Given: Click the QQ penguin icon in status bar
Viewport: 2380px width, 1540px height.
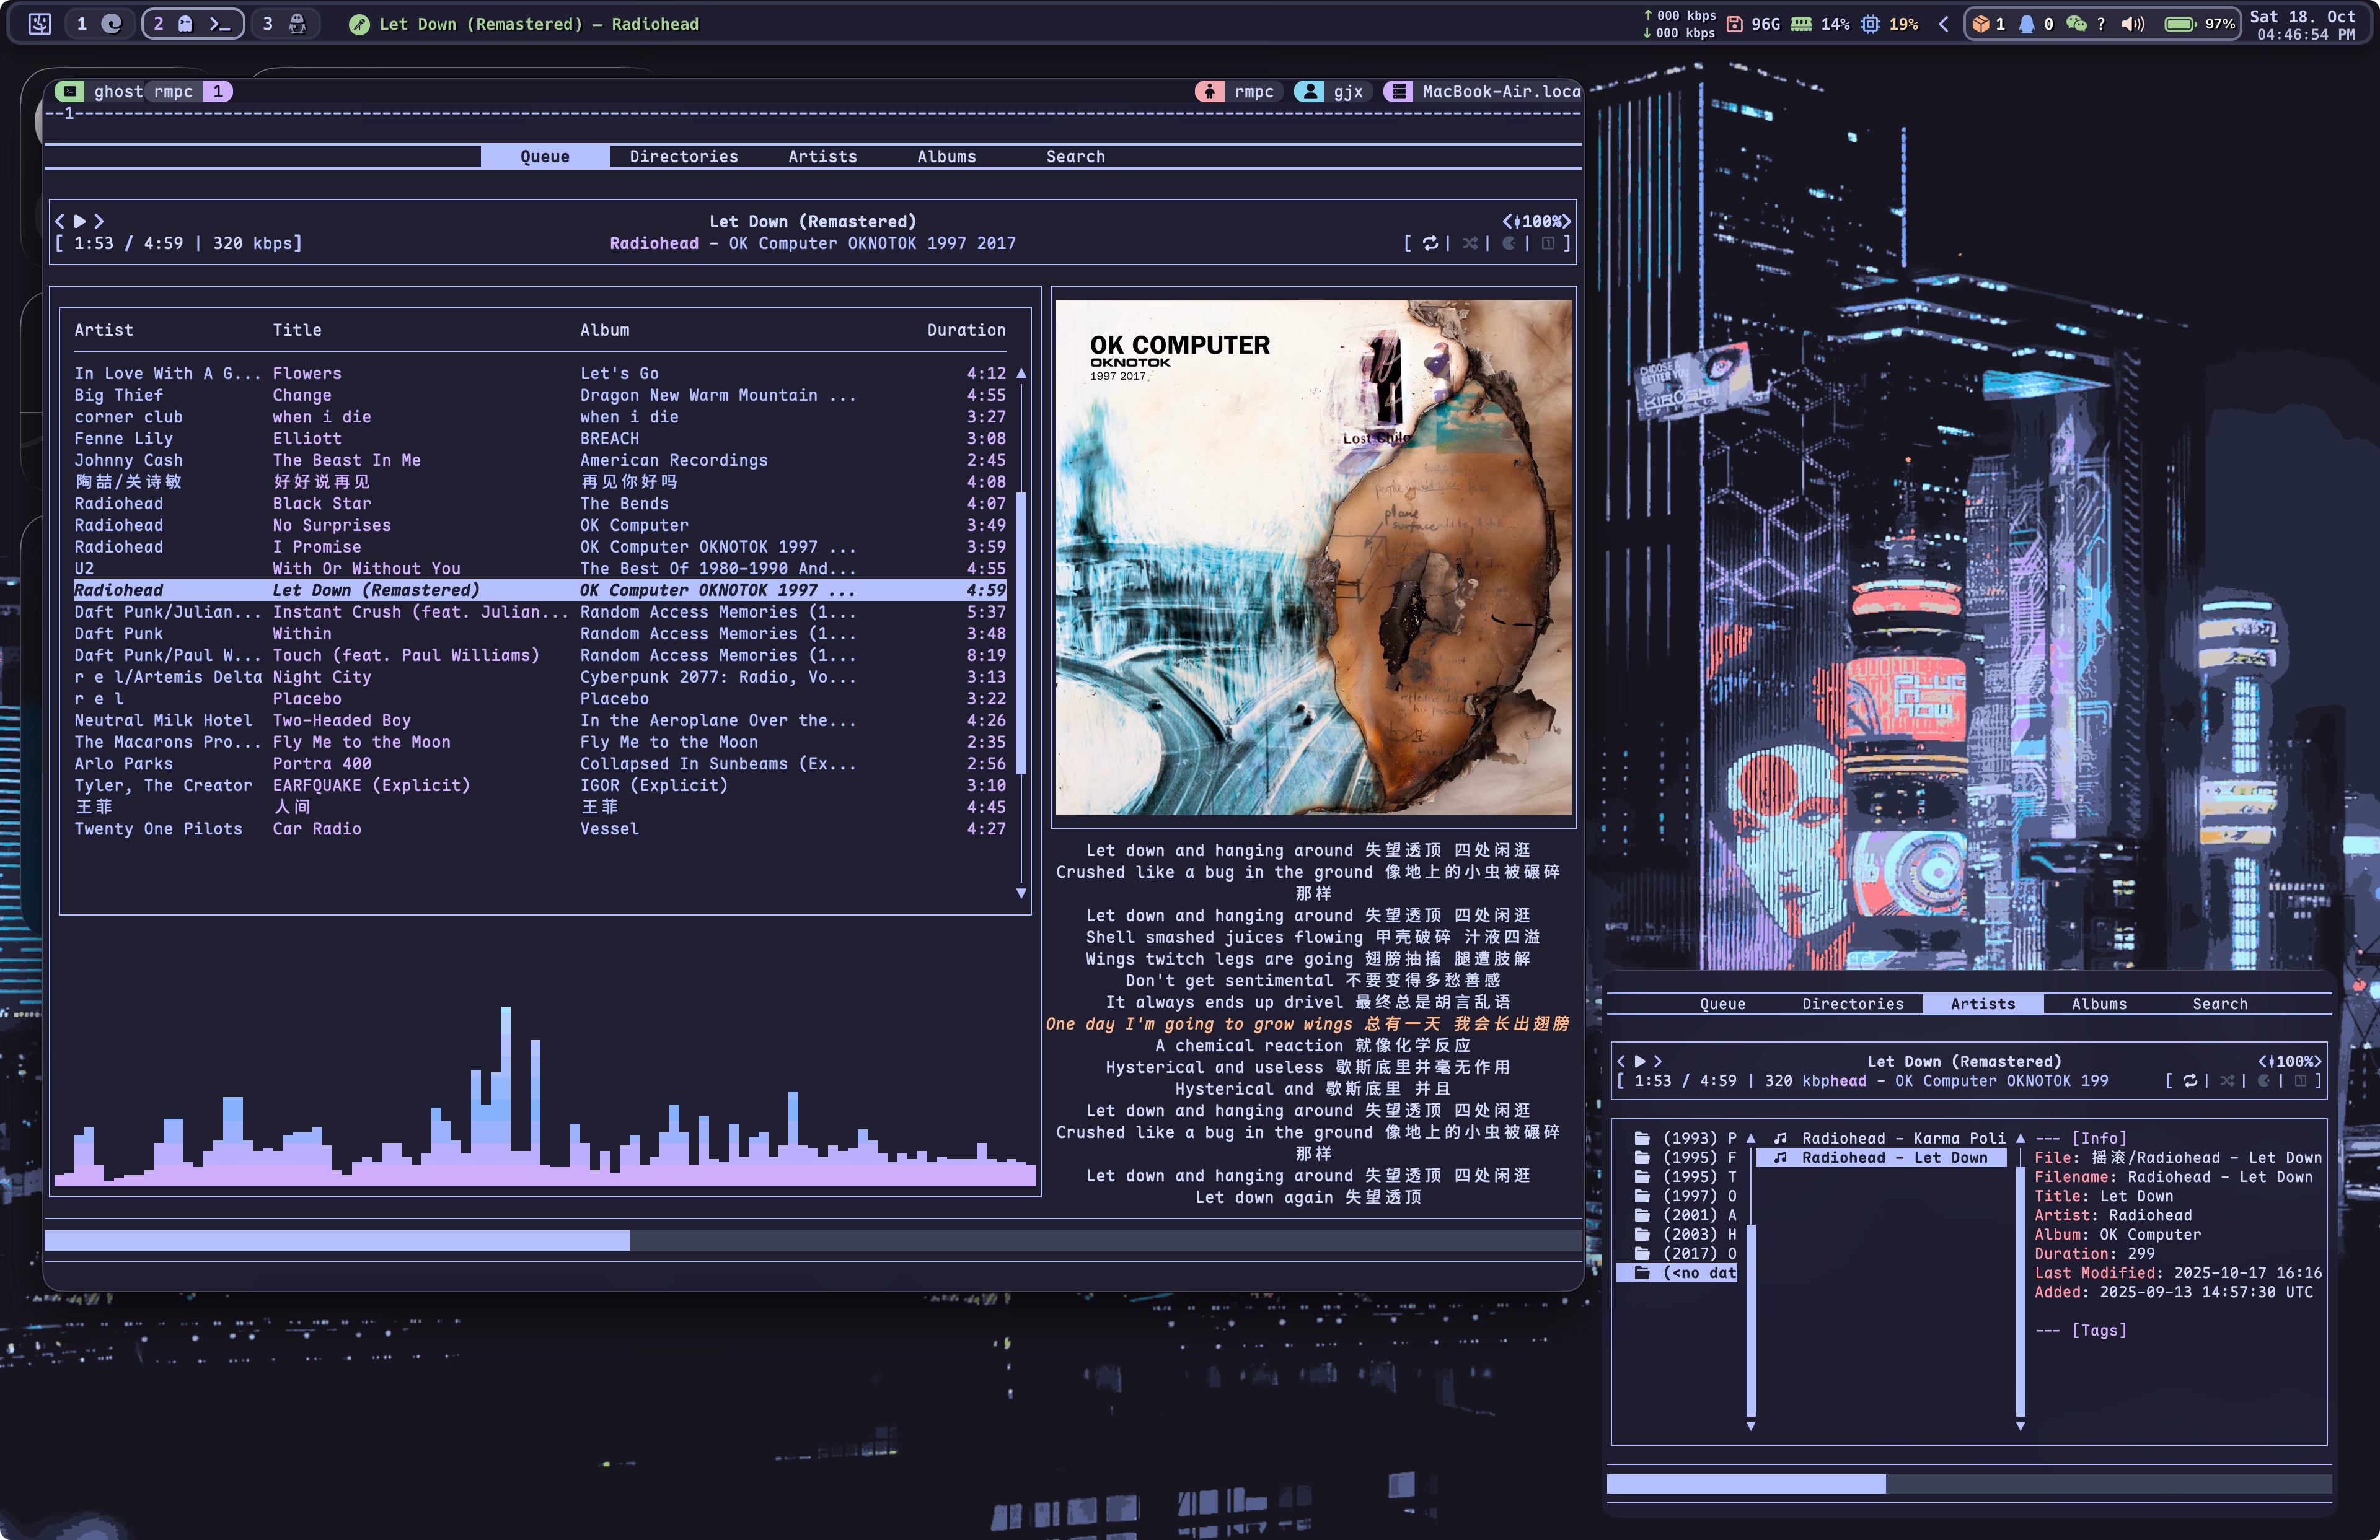Looking at the screenshot, I should pyautogui.click(x=2026, y=24).
